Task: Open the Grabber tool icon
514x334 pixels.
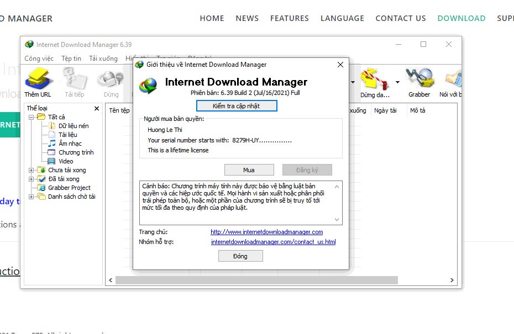Action: 419,78
